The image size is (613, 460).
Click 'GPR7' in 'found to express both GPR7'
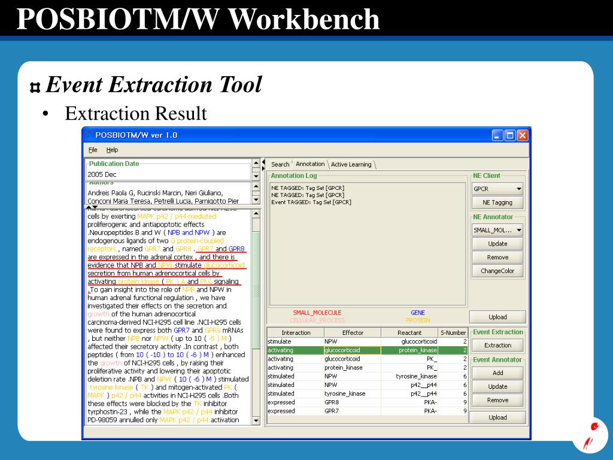(x=181, y=330)
